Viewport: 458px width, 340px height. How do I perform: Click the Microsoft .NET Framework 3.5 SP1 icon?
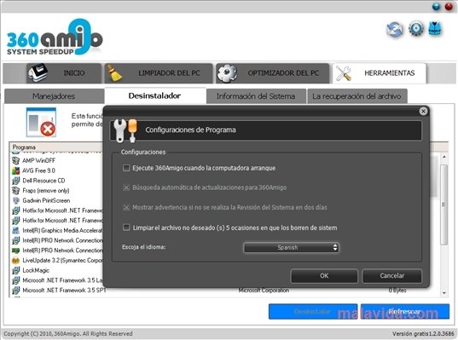[15, 291]
